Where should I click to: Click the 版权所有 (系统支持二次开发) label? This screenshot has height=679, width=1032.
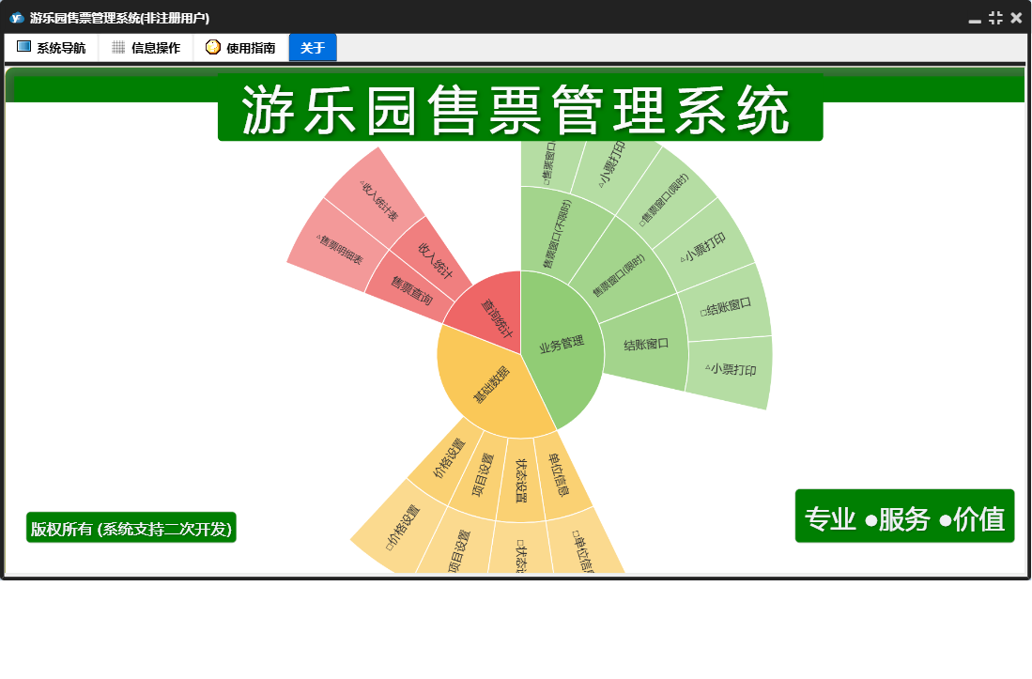pos(131,529)
